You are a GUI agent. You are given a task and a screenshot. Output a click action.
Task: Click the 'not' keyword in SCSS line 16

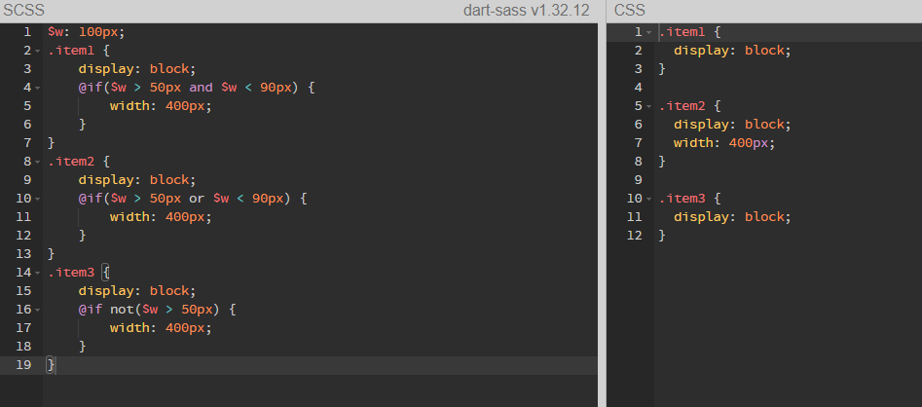(122, 310)
